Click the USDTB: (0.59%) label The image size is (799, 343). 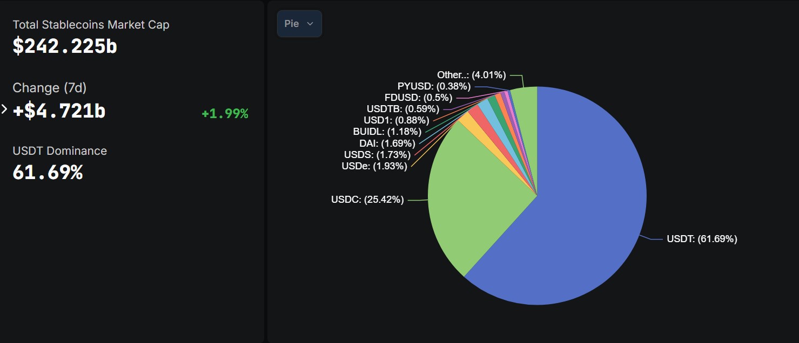(x=403, y=109)
